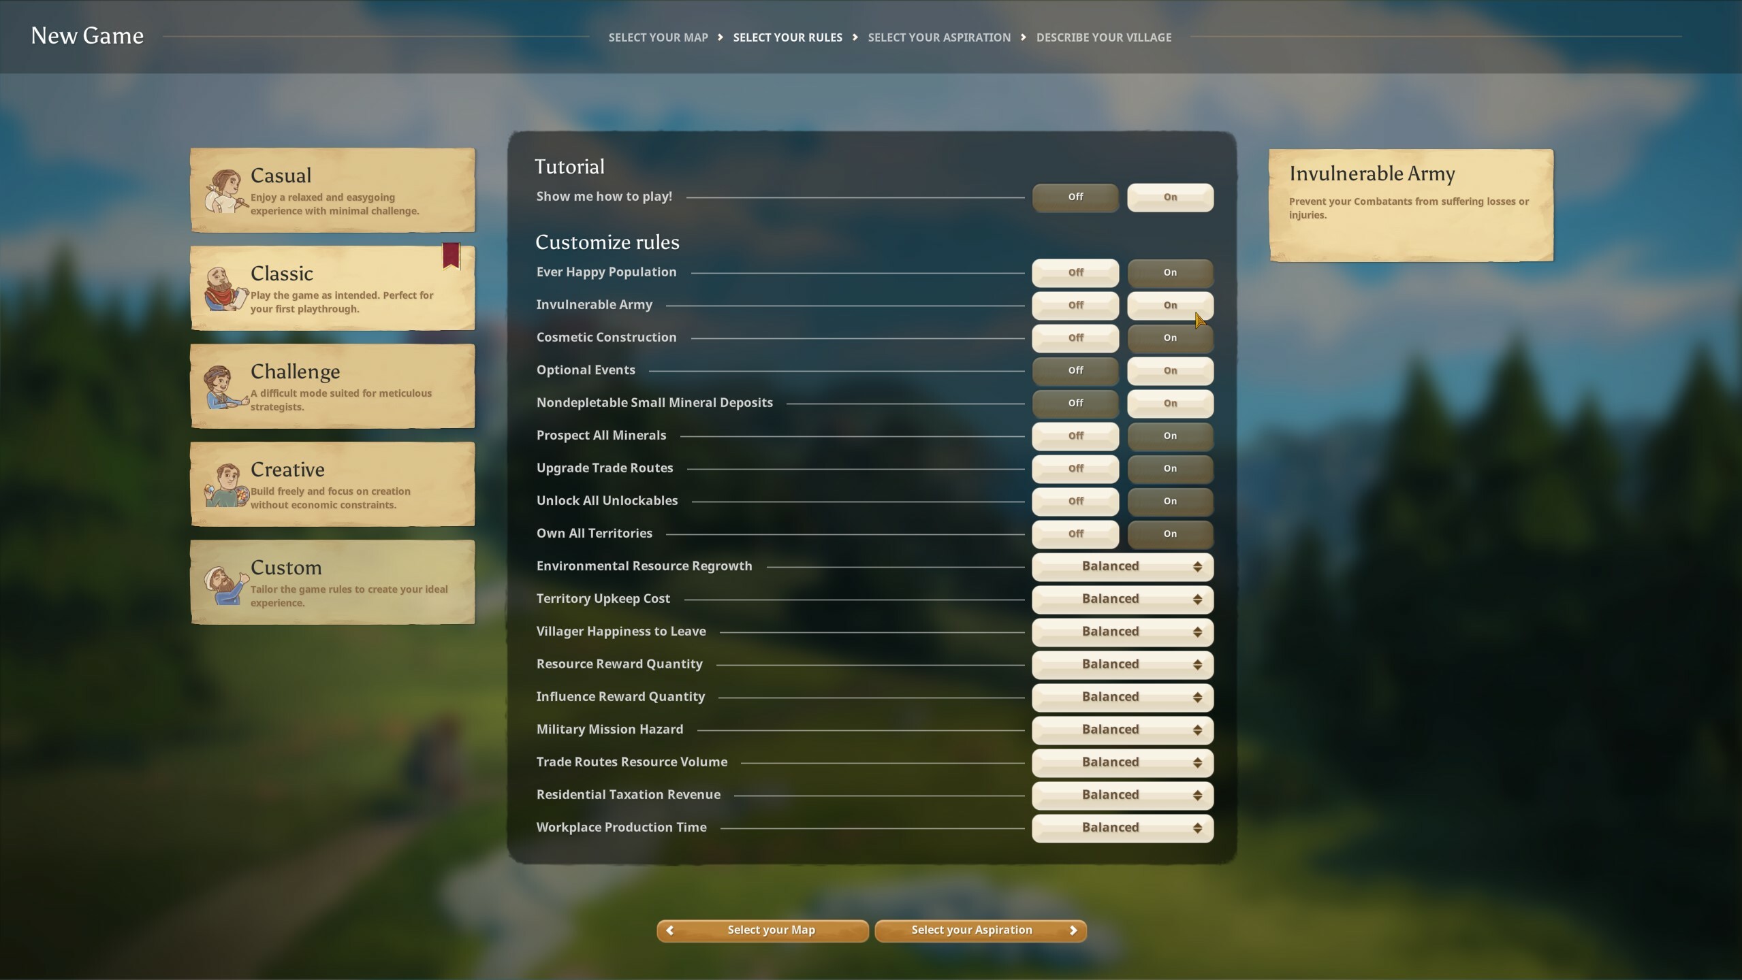Set Prospect All Minerals to Off
Viewport: 1742px width, 980px height.
(1075, 436)
